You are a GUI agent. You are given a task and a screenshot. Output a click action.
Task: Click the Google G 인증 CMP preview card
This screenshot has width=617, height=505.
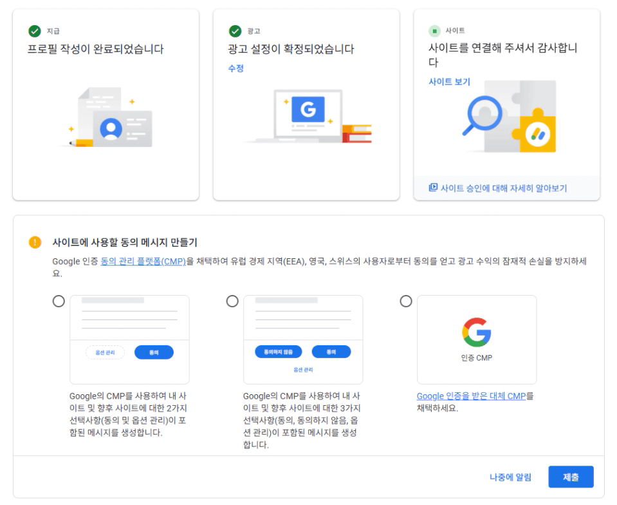(x=476, y=339)
